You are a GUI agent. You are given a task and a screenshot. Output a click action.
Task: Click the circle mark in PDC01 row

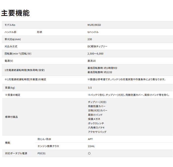coord(89,153)
